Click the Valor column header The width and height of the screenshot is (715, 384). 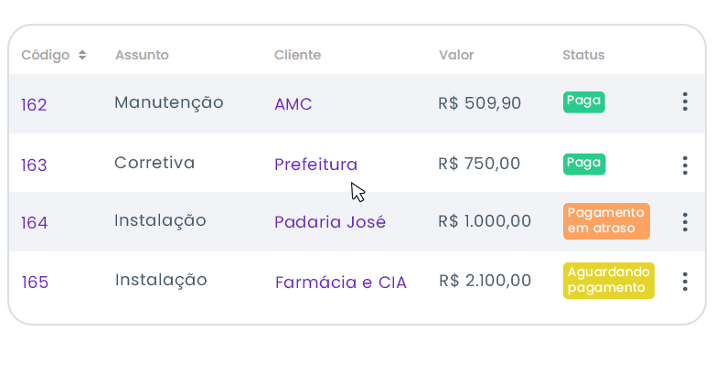point(456,55)
